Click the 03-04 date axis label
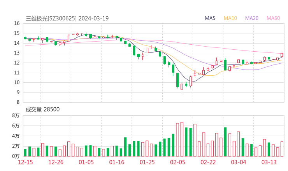The image size is (288, 171). (x=239, y=162)
